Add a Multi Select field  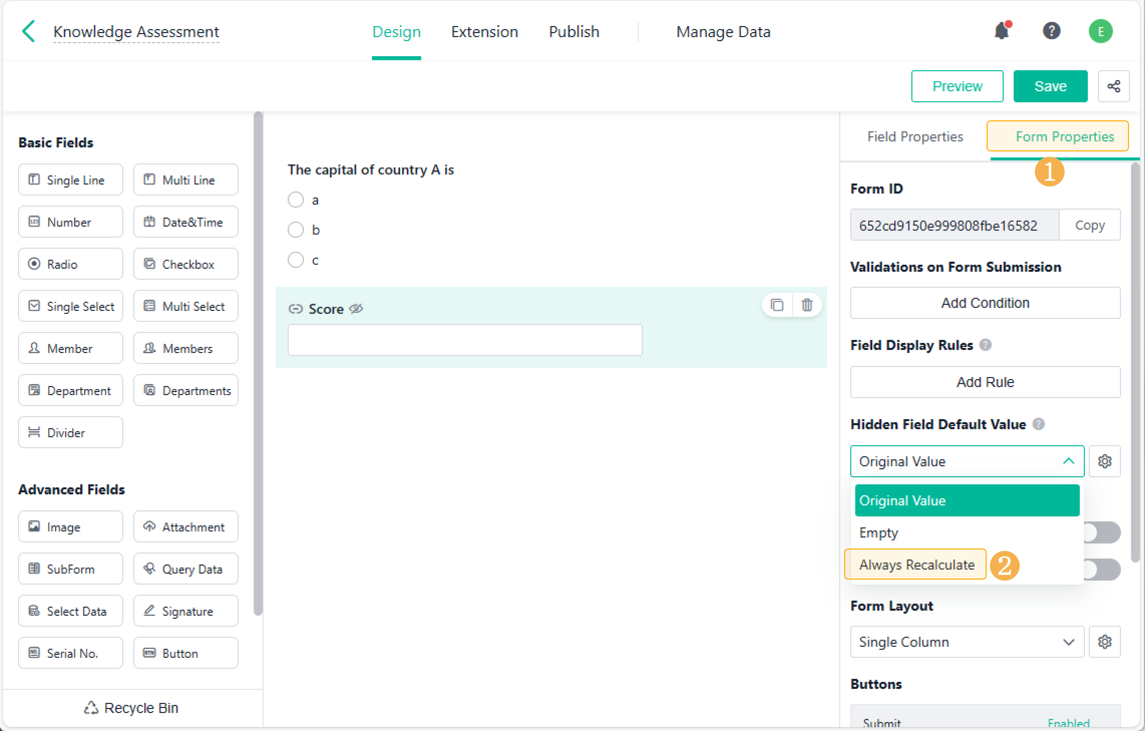click(x=186, y=306)
